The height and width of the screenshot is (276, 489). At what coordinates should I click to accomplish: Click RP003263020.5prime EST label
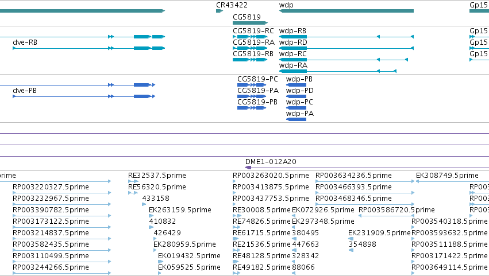(x=271, y=176)
